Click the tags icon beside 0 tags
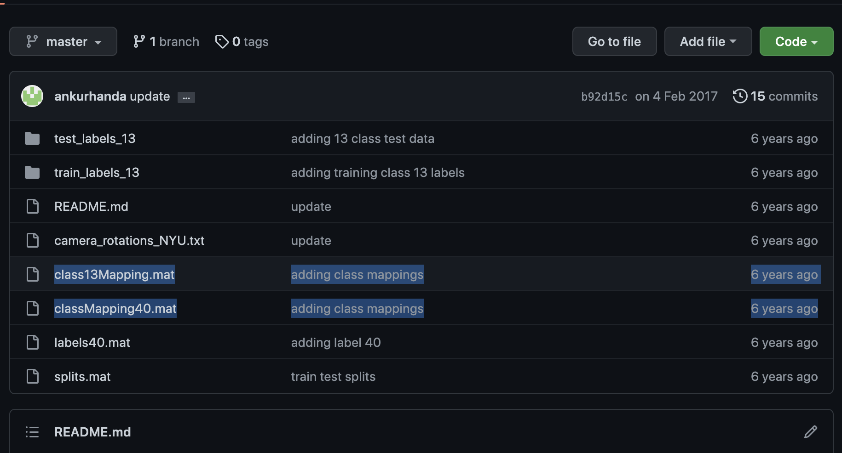 [x=223, y=41]
